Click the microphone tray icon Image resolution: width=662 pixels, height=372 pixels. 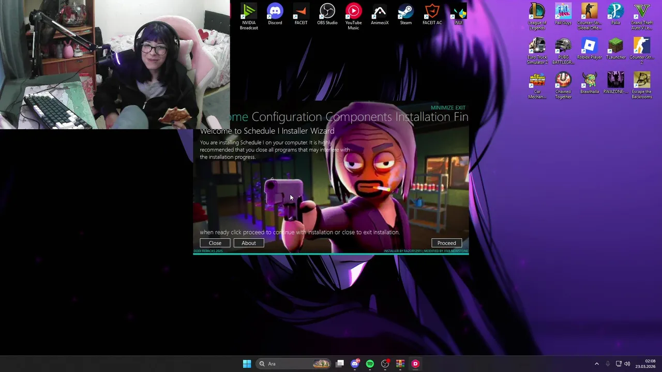click(x=608, y=364)
